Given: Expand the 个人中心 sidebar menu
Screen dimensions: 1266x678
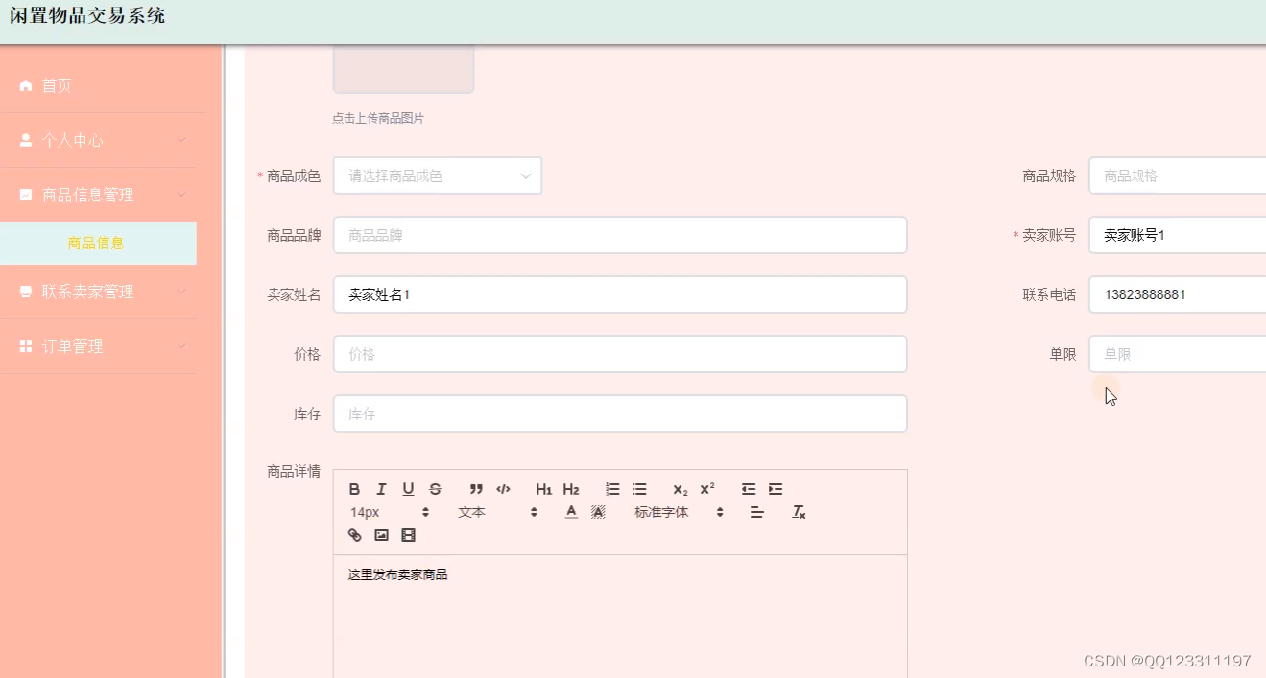Looking at the screenshot, I should tap(98, 140).
